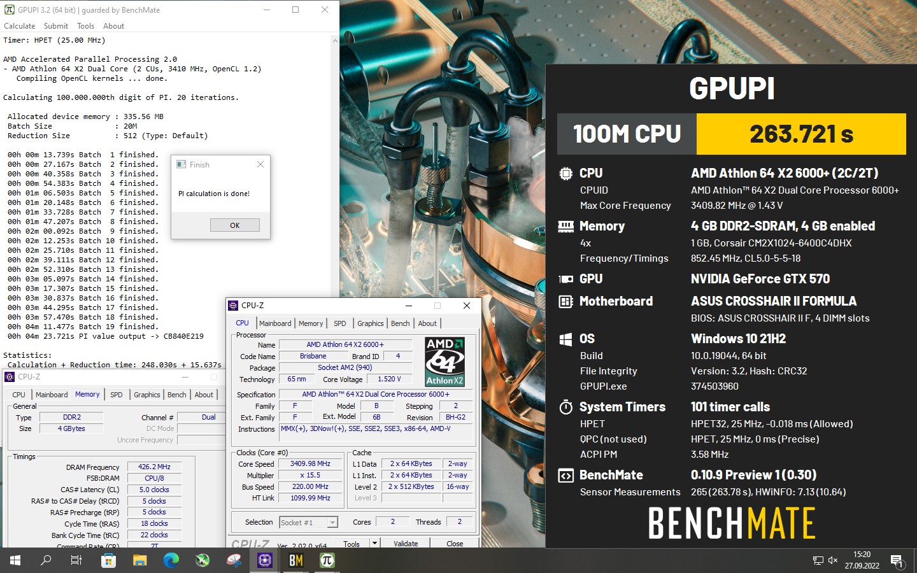This screenshot has width=917, height=573.
Task: Click the HT Link 1099.99 MHz value
Action: [311, 499]
